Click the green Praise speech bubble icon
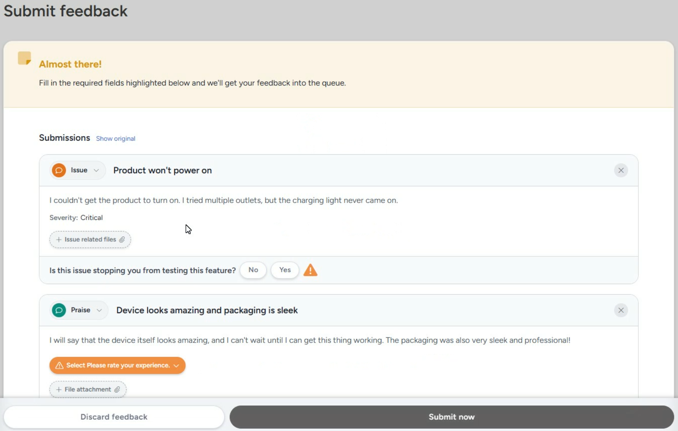Viewport: 678px width, 431px height. coord(59,310)
